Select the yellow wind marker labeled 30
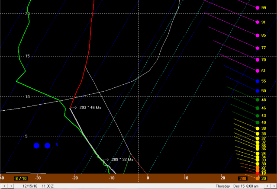 click(258, 164)
